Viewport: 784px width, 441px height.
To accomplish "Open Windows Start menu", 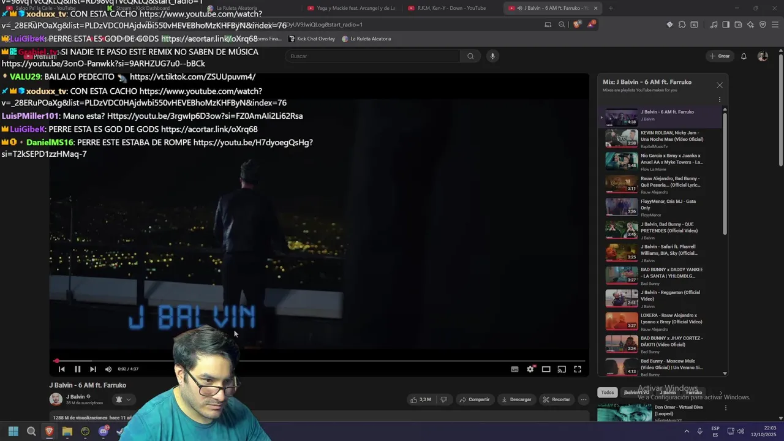I will pyautogui.click(x=13, y=431).
